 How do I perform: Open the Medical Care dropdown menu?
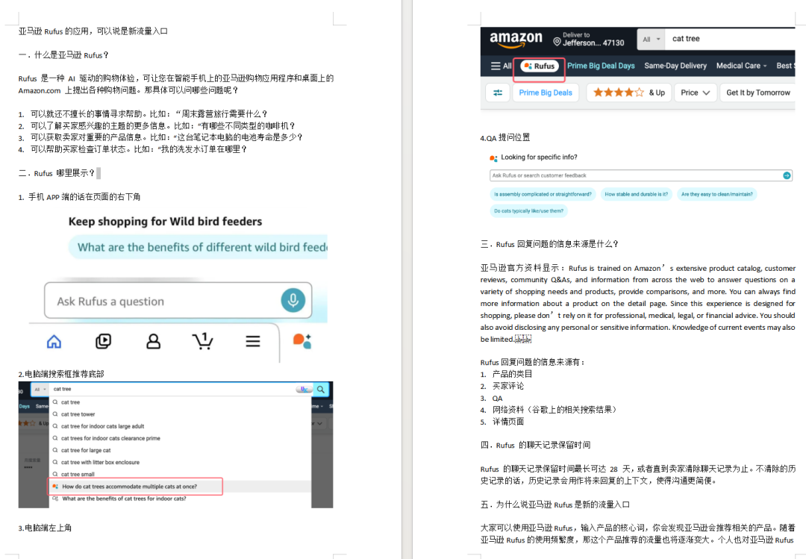[741, 66]
